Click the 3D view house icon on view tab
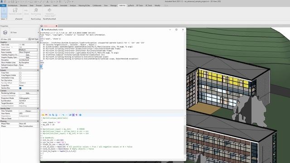The height and width of the screenshot is (163, 290). [42, 26]
